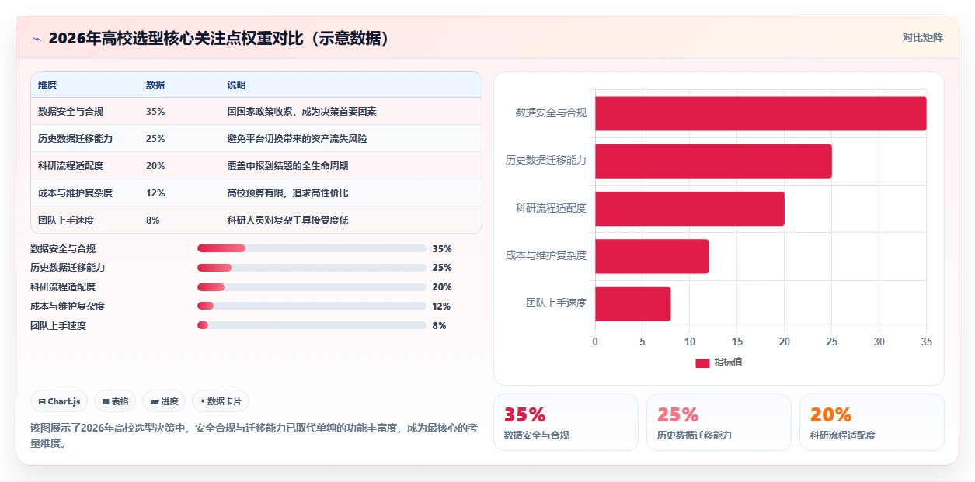Click table cell 科研流程适配度
The height and width of the screenshot is (482, 975).
(71, 166)
